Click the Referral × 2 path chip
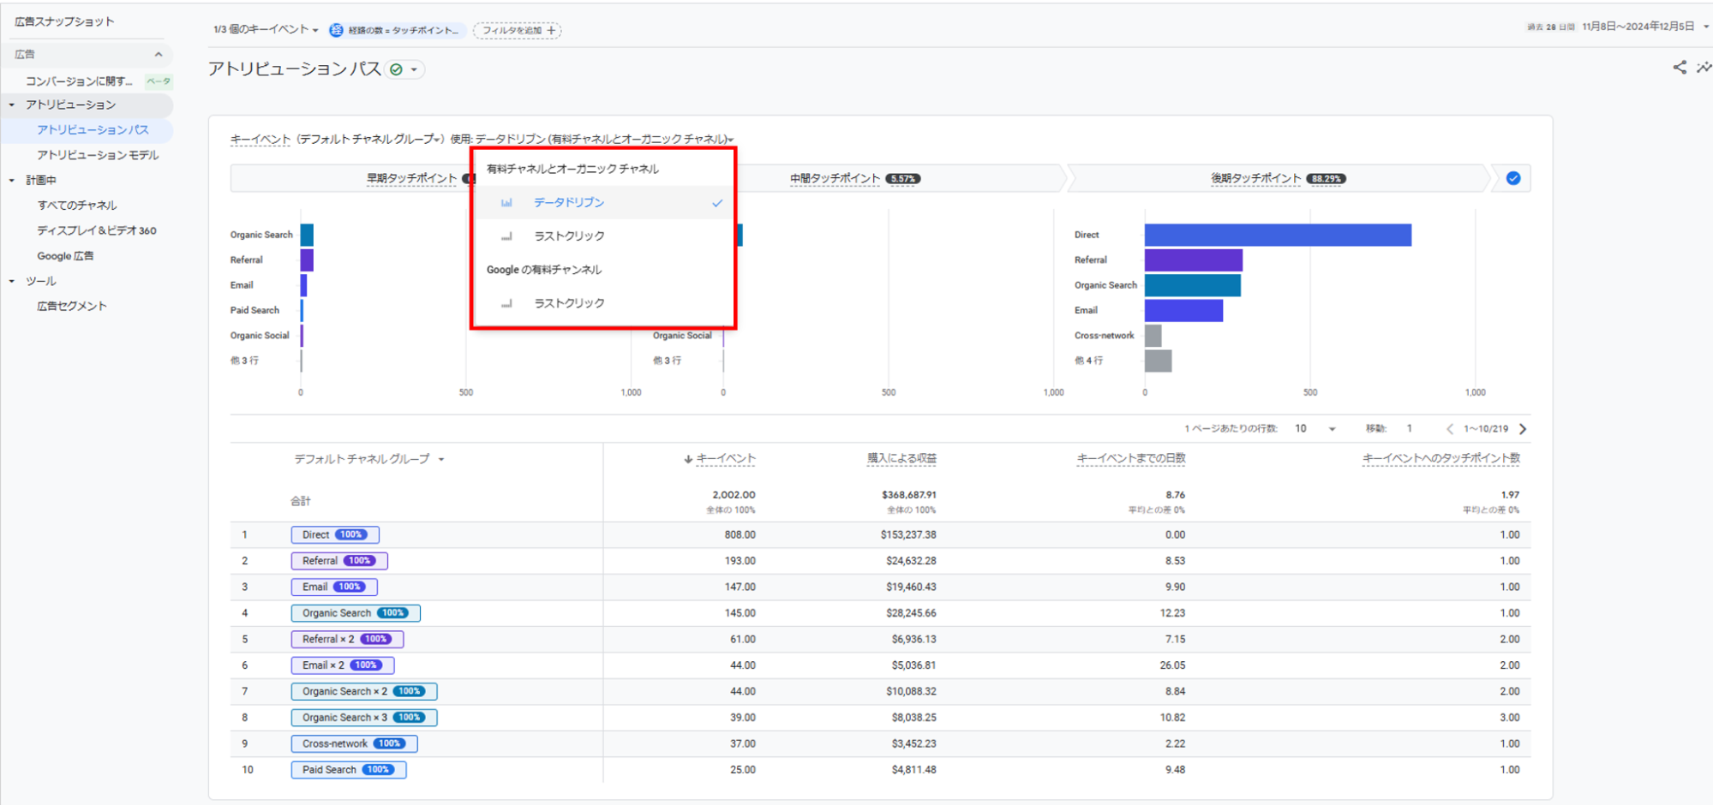Viewport: 1713px width, 805px height. pyautogui.click(x=347, y=640)
